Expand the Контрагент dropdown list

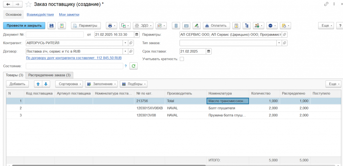(x=125, y=43)
